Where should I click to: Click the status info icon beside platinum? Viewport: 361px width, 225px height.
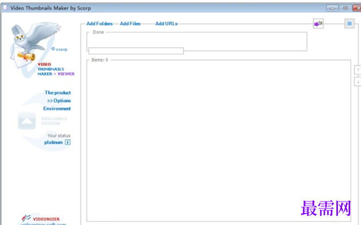point(68,142)
